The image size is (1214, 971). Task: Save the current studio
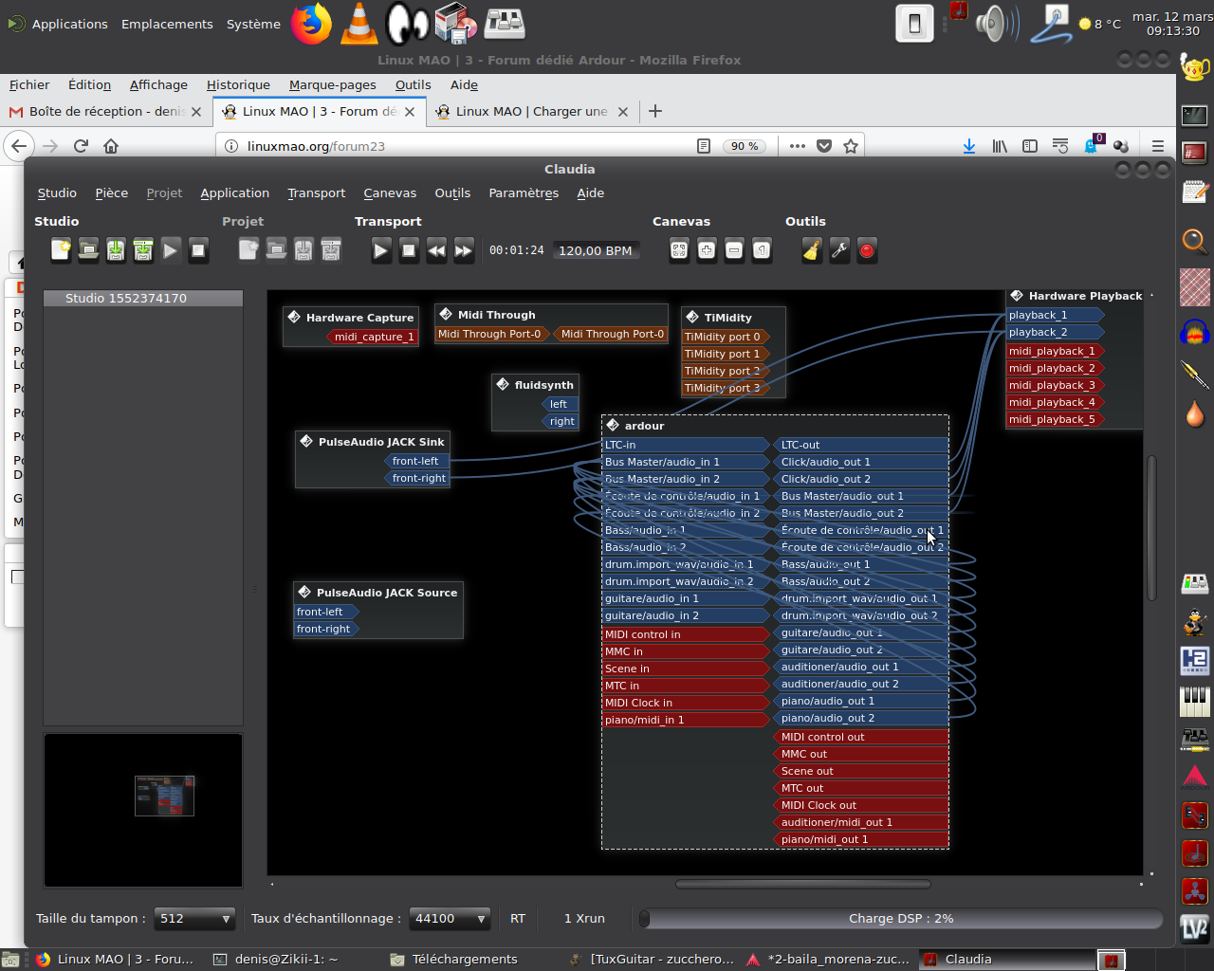(116, 250)
